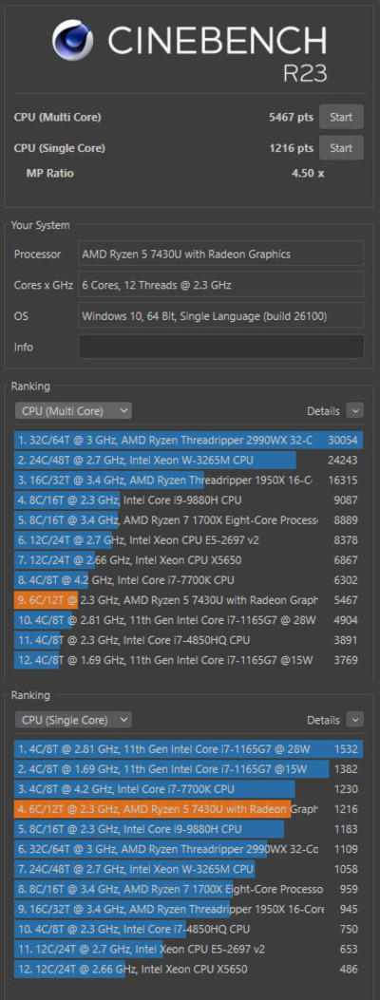The height and width of the screenshot is (1000, 380).
Task: Click the Processor name field
Action: coord(221,254)
